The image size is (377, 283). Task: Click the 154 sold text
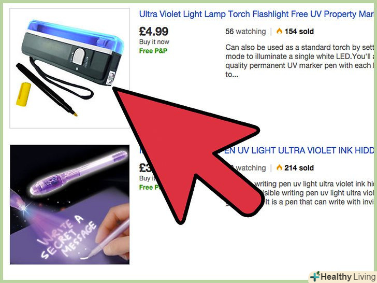point(299,32)
